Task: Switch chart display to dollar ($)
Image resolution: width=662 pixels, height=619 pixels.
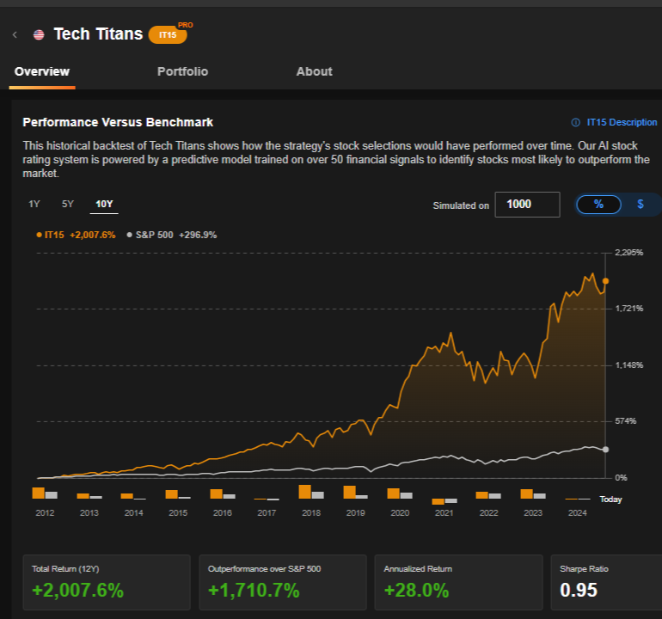Action: coord(640,204)
